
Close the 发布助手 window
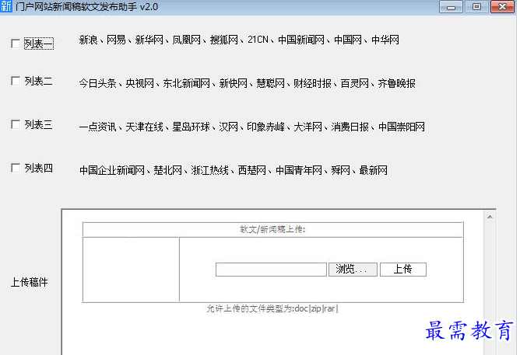pos(502,7)
